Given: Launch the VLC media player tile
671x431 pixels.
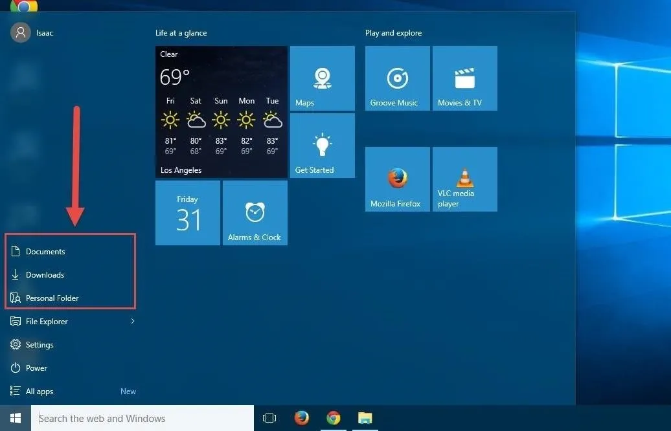Looking at the screenshot, I should click(465, 179).
